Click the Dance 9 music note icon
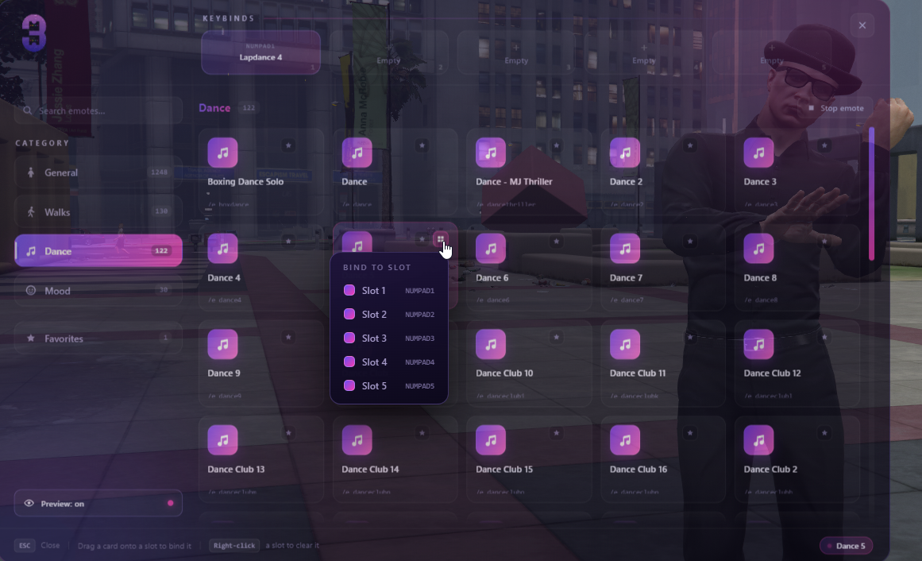 pyautogui.click(x=222, y=344)
